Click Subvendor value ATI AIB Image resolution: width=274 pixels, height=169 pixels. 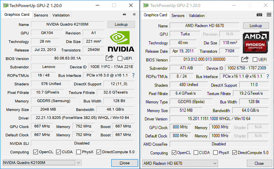186,68
